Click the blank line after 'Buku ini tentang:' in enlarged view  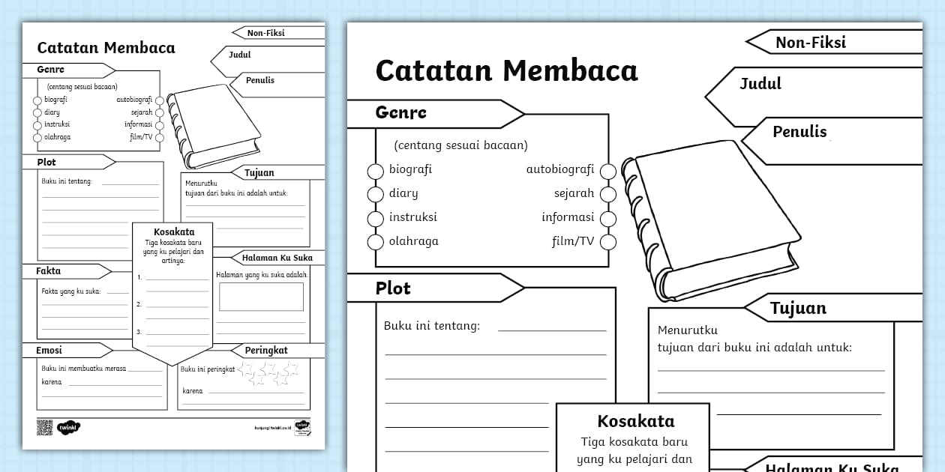pos(551,328)
